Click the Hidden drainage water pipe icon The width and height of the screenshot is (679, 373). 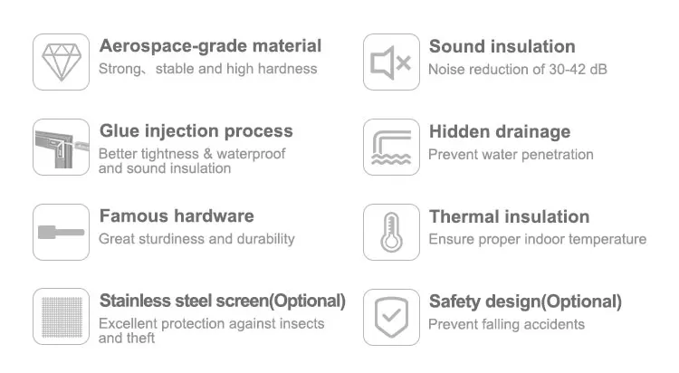pos(391,147)
